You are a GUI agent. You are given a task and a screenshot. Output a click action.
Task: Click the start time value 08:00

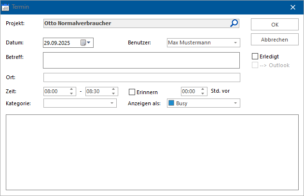(x=51, y=91)
